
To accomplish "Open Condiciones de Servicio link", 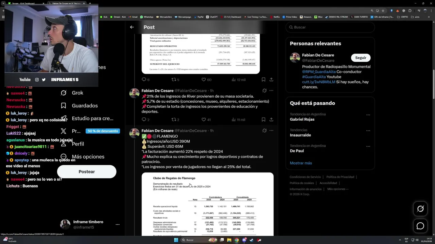I will tap(305, 177).
